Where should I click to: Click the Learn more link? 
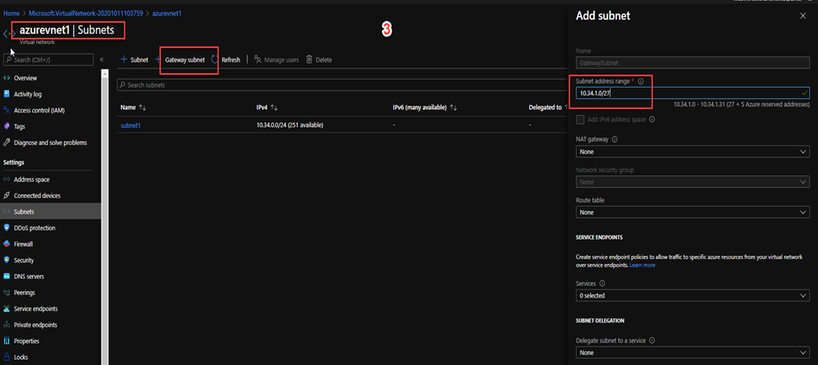click(x=642, y=265)
